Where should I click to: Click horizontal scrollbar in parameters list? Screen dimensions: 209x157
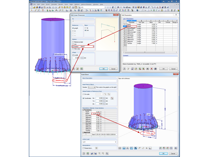[145, 52]
